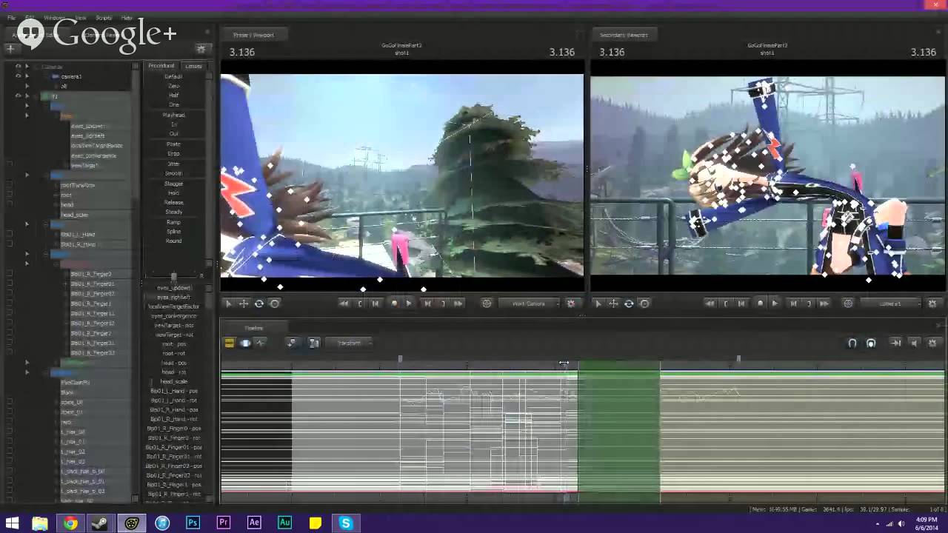
Task: Toggle visibility eye for f1 animation set
Action: [18, 96]
